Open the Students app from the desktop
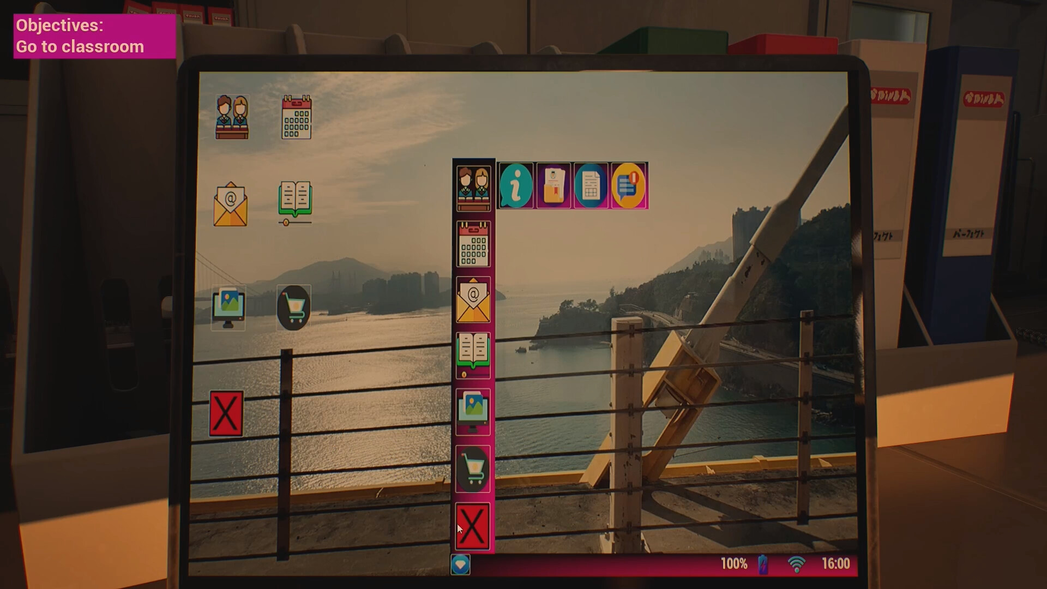Viewport: 1047px width, 589px height. [232, 117]
